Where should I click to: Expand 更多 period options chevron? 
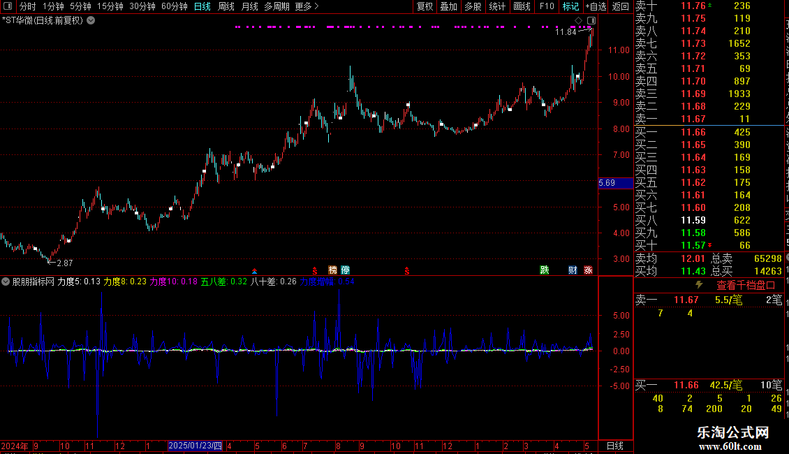click(316, 6)
